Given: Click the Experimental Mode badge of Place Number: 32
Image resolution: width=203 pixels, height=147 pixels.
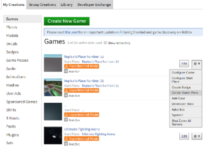Looking at the screenshot, I should pyautogui.click(x=82, y=66).
